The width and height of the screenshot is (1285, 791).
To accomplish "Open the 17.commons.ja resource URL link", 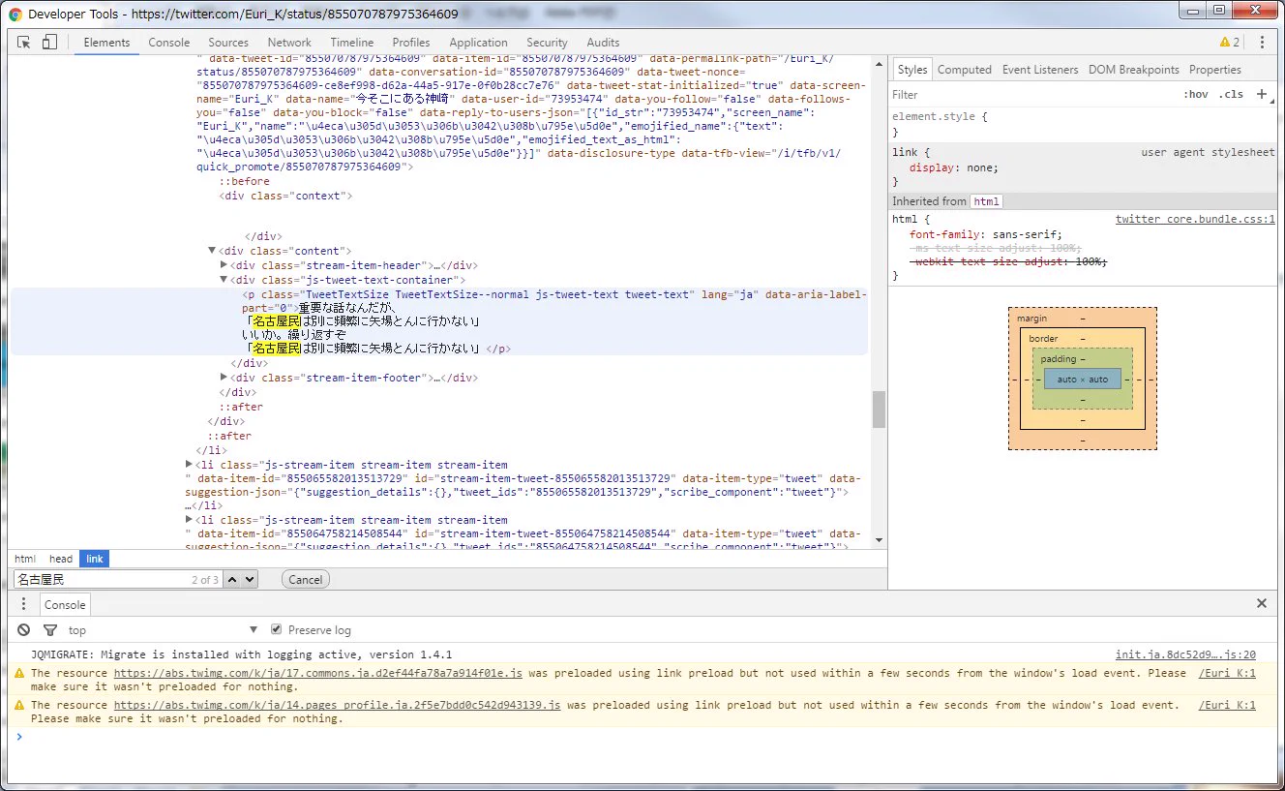I will coord(318,673).
